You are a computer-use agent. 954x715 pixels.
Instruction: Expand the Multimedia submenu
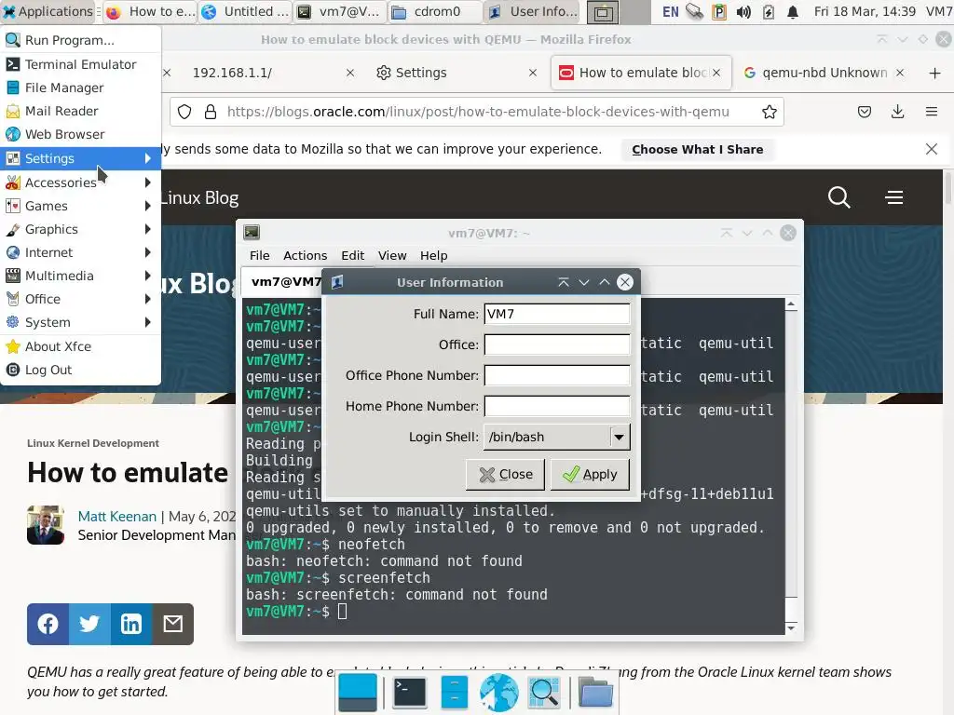[x=80, y=276]
